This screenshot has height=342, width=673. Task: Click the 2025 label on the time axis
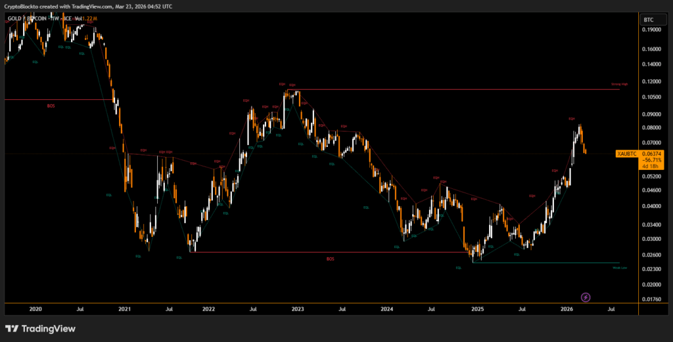(x=476, y=309)
